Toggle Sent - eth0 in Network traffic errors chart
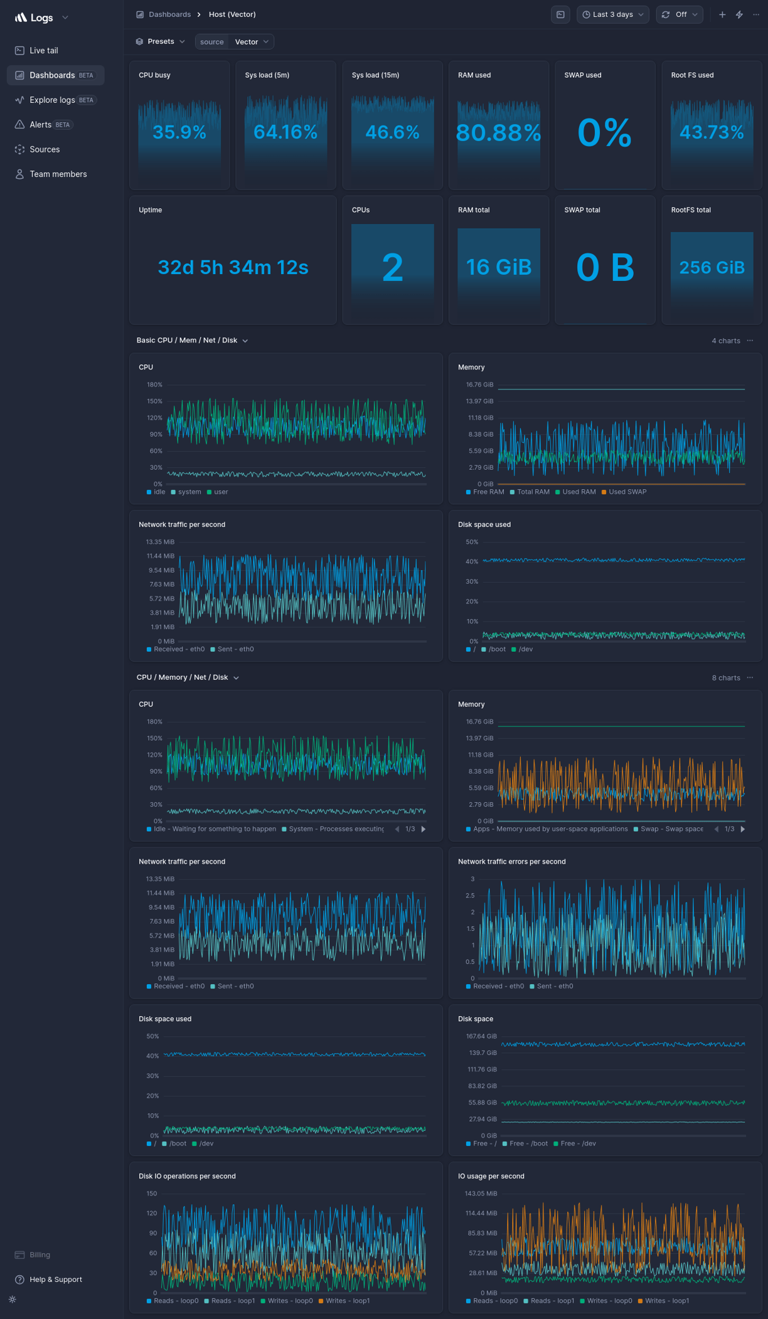 click(552, 986)
